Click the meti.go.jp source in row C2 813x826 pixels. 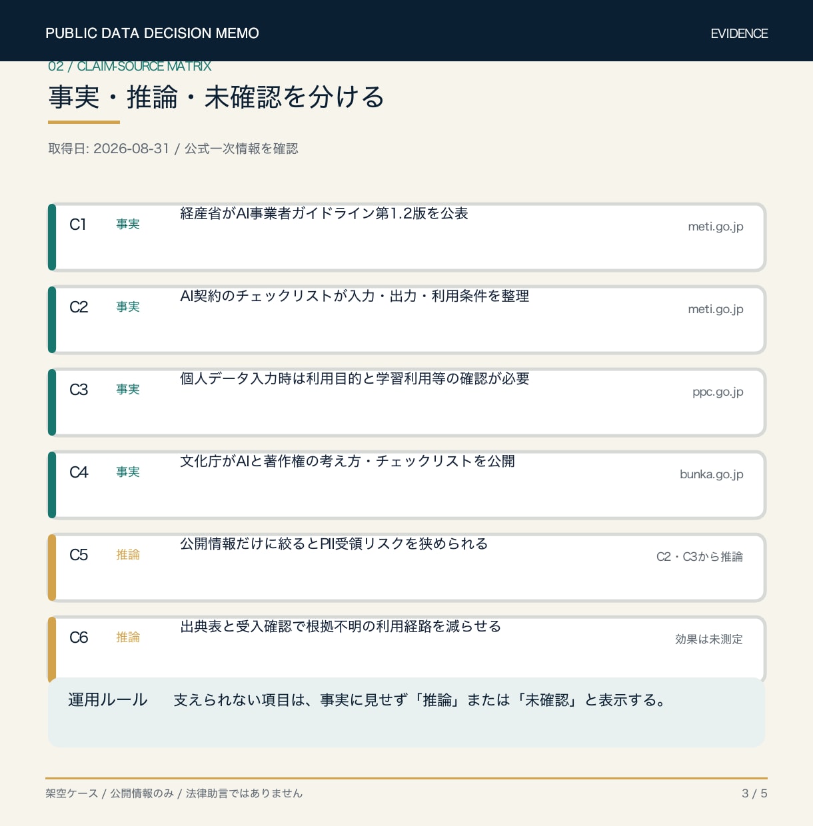[715, 309]
